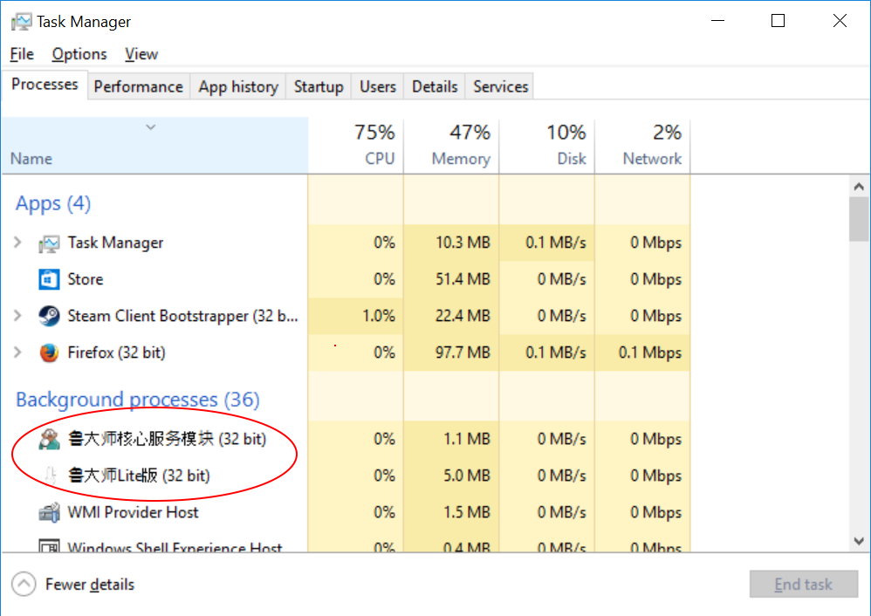Screen dimensions: 871x616
Task: Select the Firefox process icon
Action: click(49, 352)
